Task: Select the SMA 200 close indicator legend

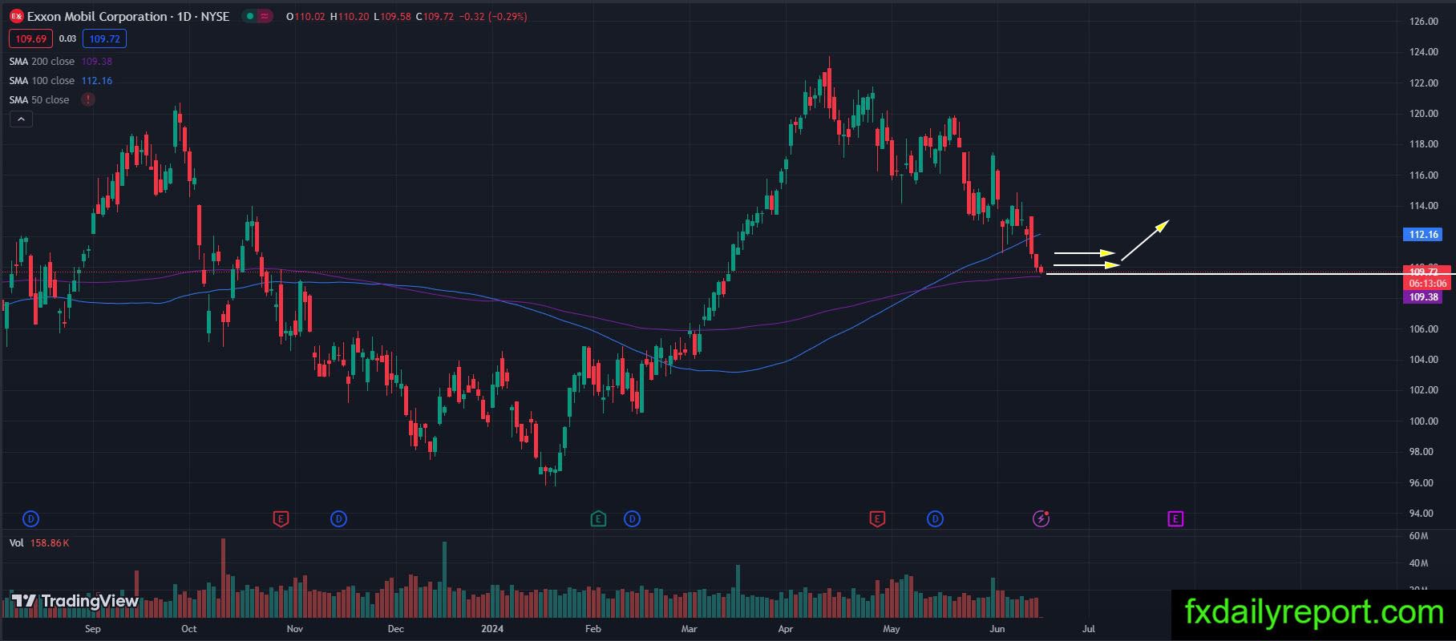Action: [60, 62]
